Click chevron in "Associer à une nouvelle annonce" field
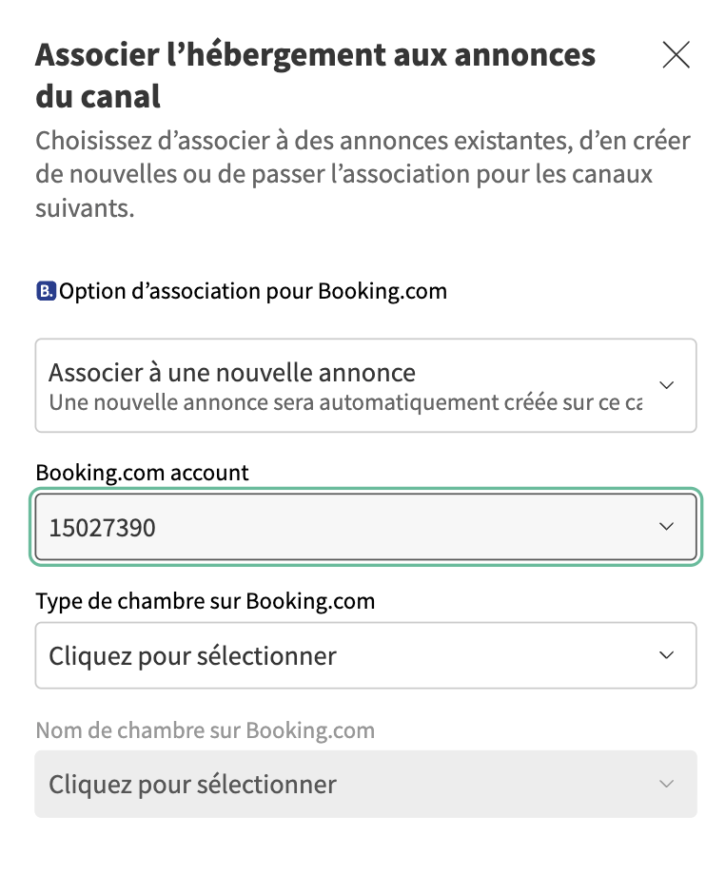 [x=667, y=385]
